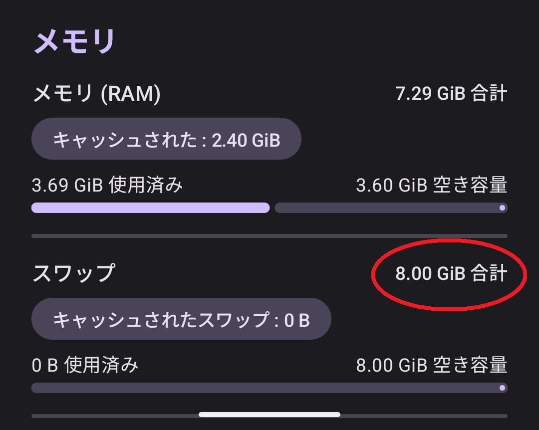
Task: Click the 8.00 GiB 空き容量 label
Action: [432, 364]
